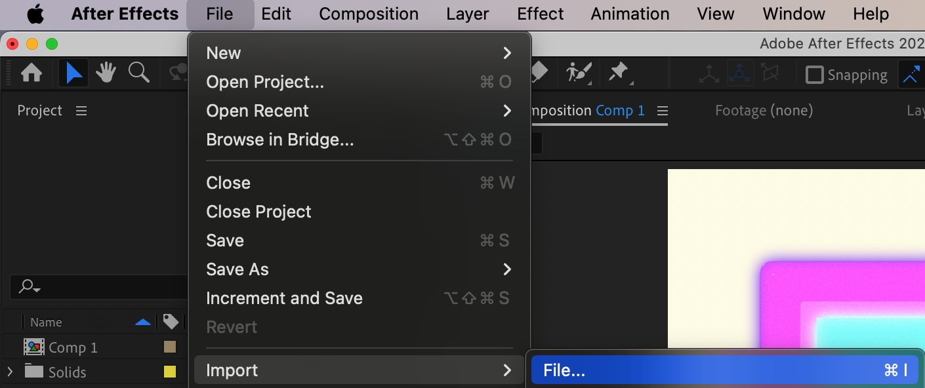Click the Project search field

98,286
